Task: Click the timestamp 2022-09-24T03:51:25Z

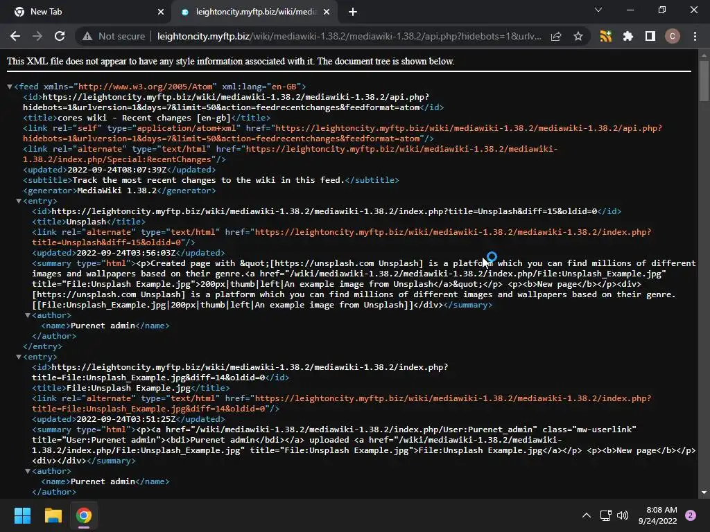Action: coord(126,419)
